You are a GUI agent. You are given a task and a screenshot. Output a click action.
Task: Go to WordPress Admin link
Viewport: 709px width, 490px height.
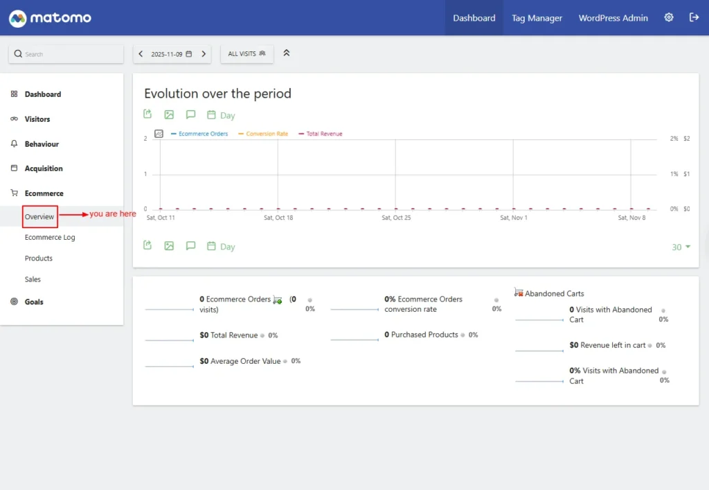click(613, 18)
